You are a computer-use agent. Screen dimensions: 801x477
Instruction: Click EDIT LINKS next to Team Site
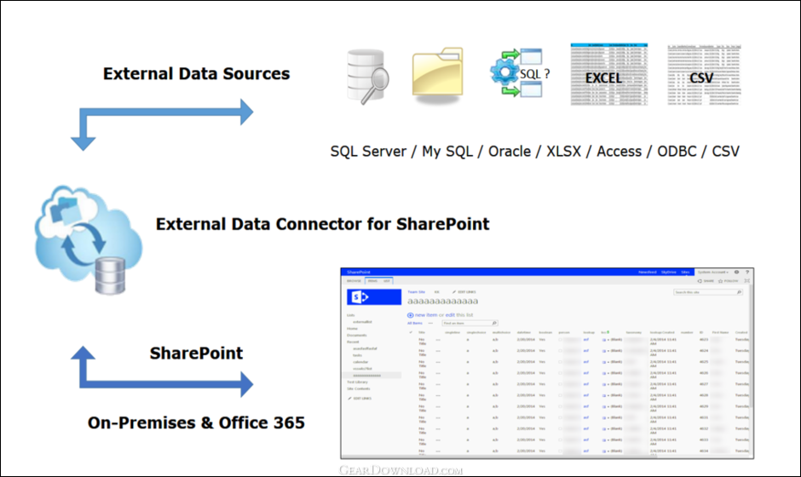tap(464, 292)
